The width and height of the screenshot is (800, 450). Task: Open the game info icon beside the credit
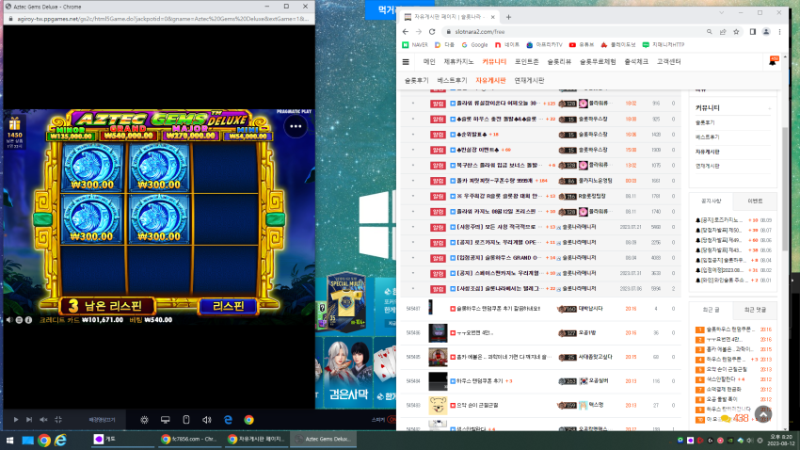tap(28, 320)
